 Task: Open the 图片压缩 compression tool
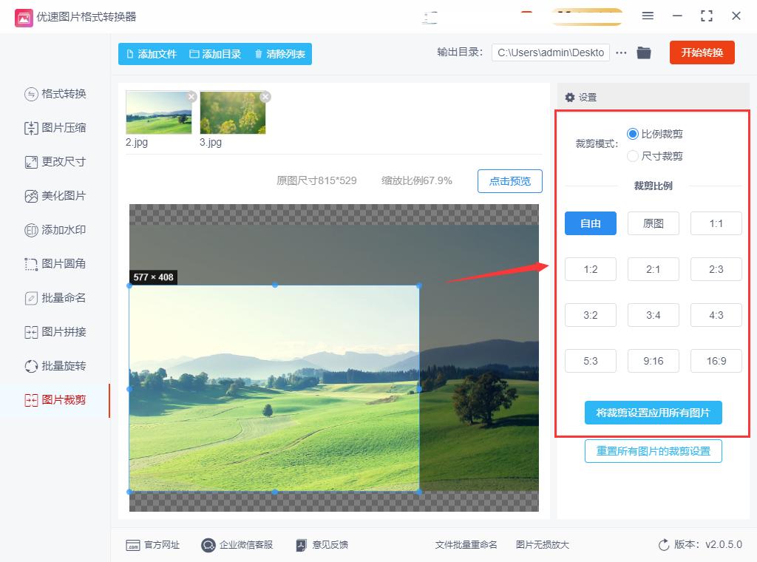(x=61, y=128)
